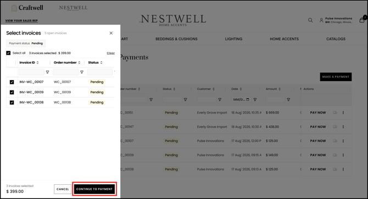The height and width of the screenshot is (199, 368).
Task: Open more options for WC_00107 payment row
Action: (343, 141)
